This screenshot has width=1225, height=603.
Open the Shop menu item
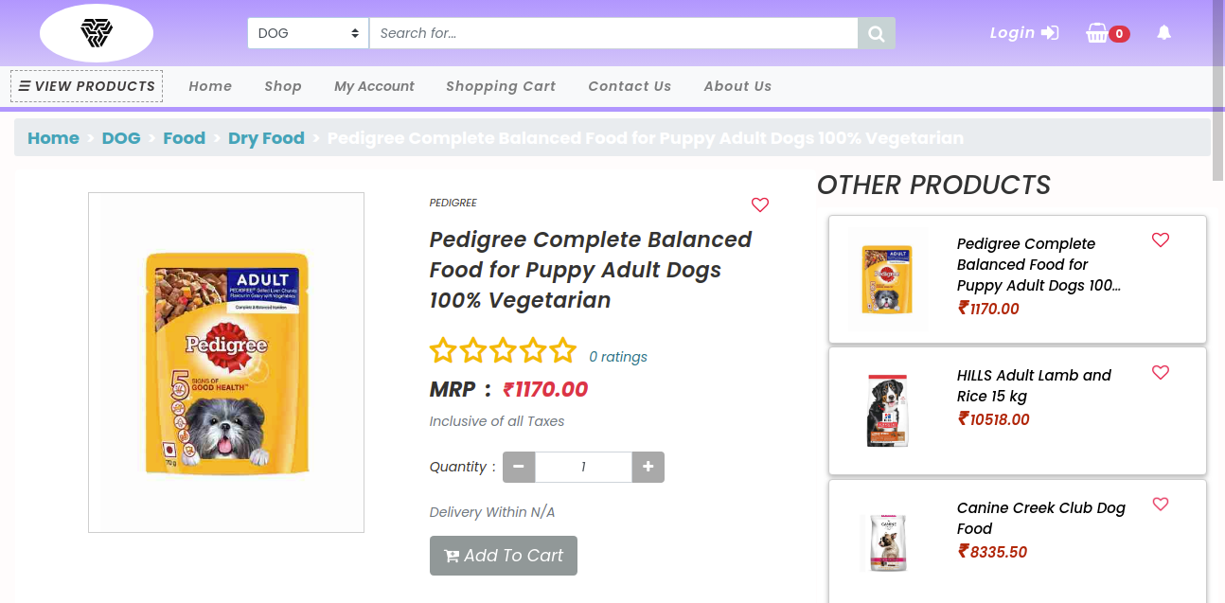click(x=283, y=86)
